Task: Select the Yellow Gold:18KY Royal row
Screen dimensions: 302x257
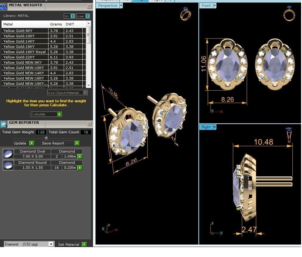Action: (44, 52)
